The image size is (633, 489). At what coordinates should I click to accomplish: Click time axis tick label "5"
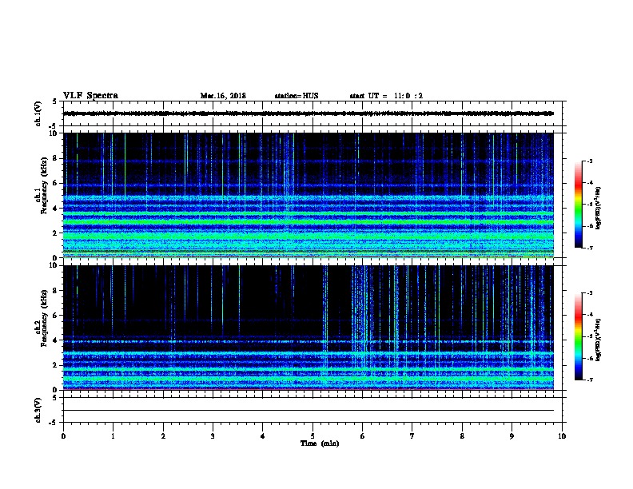pos(313,436)
